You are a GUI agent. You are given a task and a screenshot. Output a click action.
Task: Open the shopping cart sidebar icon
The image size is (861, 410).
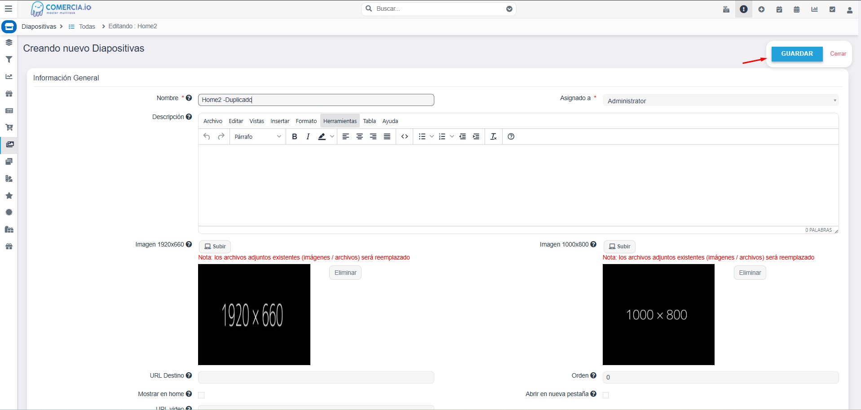tap(9, 128)
